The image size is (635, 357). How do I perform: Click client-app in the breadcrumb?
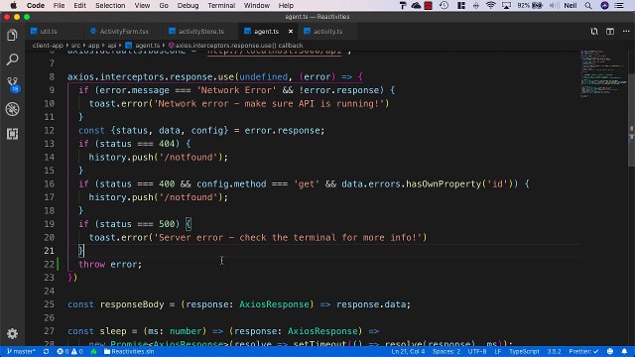48,46
